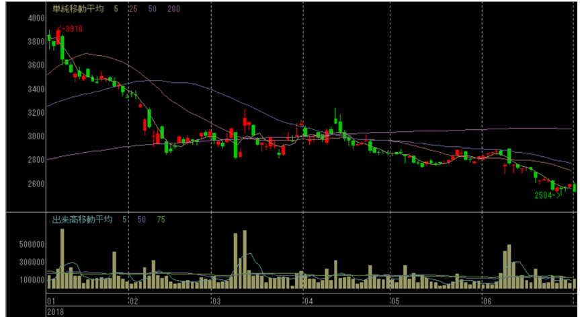Toggle the 200-period simple moving average label
The height and width of the screenshot is (317, 580).
pyautogui.click(x=173, y=9)
